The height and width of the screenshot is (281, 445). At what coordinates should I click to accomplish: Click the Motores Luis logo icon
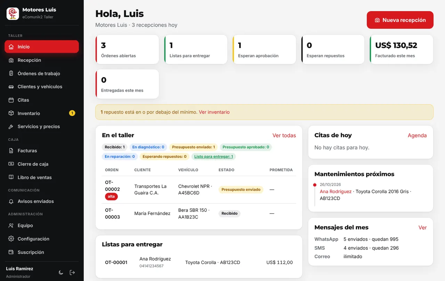tap(13, 14)
